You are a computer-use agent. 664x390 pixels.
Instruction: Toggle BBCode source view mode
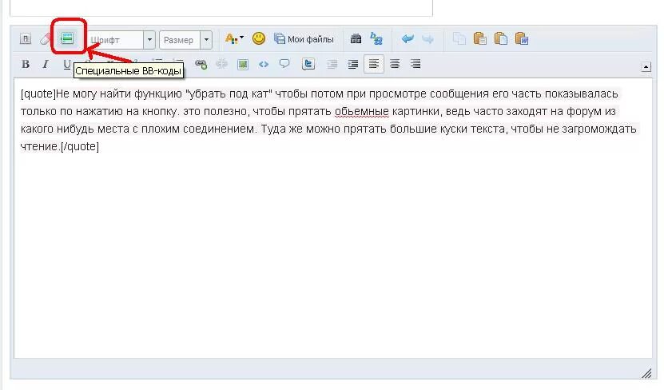(x=26, y=39)
